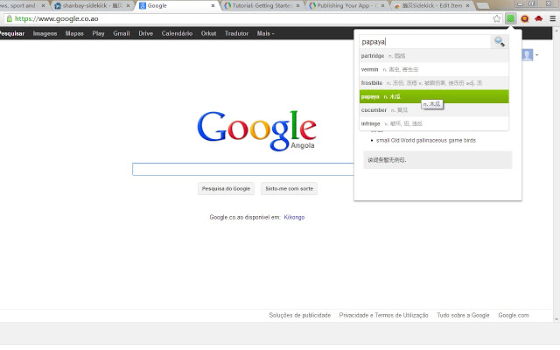Open Privacidade e Termos de Utilização link
The height and width of the screenshot is (350, 560).
tap(383, 315)
